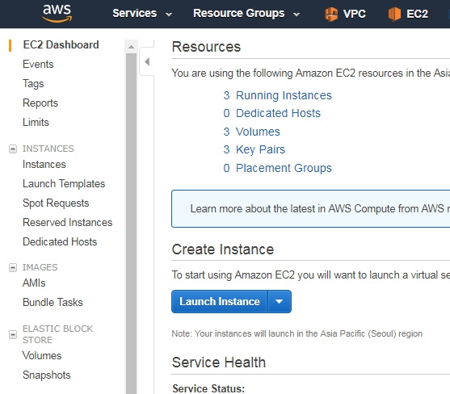
Task: Collapse the INSTANCES section
Action: [13, 149]
